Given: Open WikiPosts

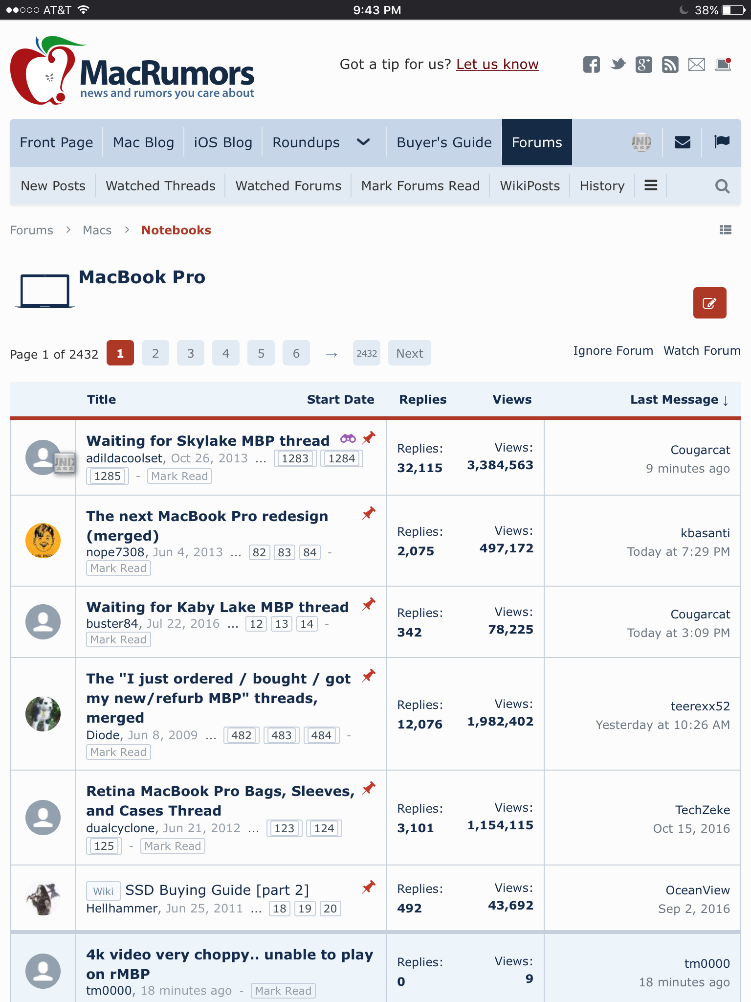Looking at the screenshot, I should click(x=530, y=186).
